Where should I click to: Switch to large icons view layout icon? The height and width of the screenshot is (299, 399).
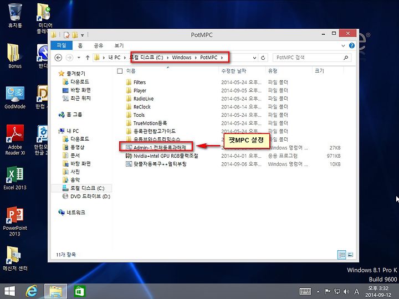350,254
